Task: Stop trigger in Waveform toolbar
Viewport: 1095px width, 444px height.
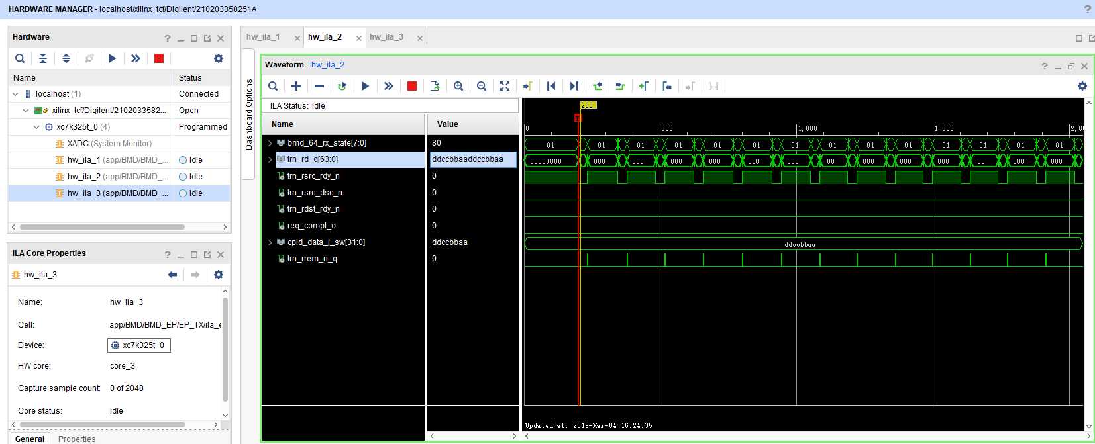Action: point(412,86)
